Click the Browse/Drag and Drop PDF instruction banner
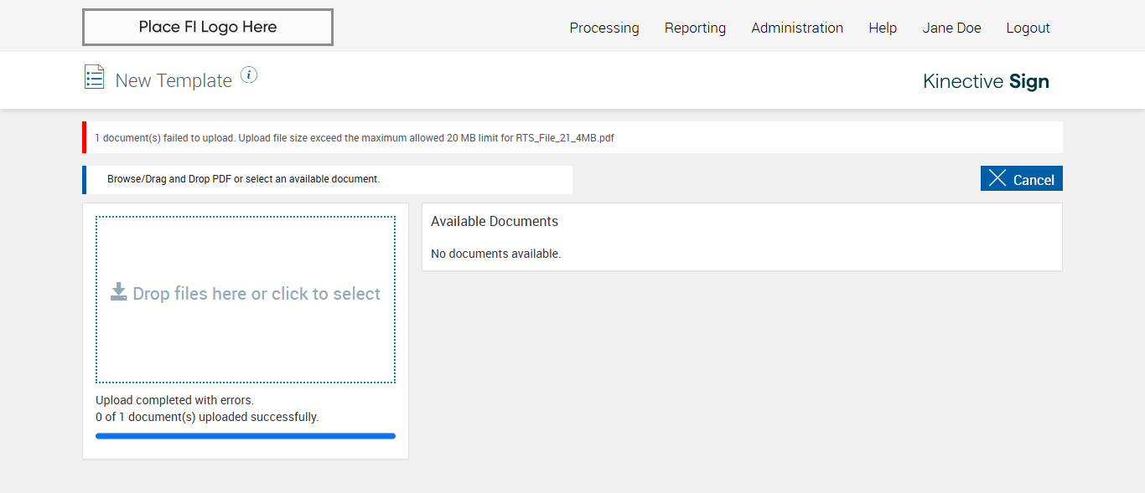This screenshot has height=493, width=1145. pos(244,179)
